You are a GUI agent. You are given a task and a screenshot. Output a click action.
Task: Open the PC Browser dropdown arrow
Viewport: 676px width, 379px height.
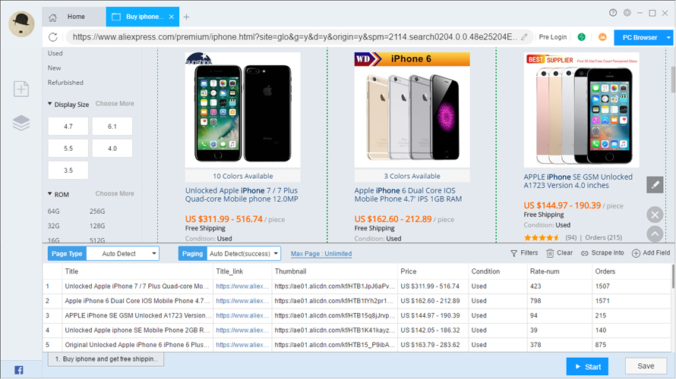[668, 38]
